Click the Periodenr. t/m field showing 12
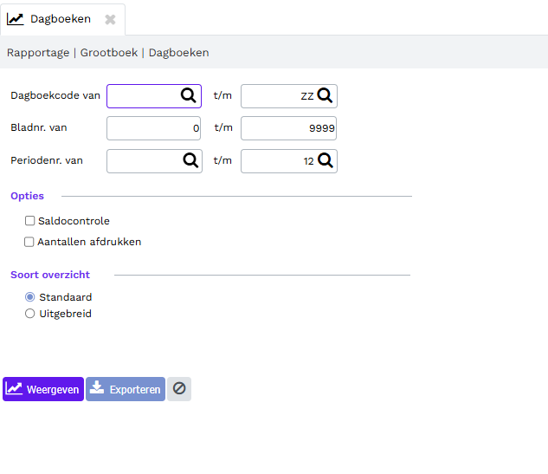 click(289, 161)
